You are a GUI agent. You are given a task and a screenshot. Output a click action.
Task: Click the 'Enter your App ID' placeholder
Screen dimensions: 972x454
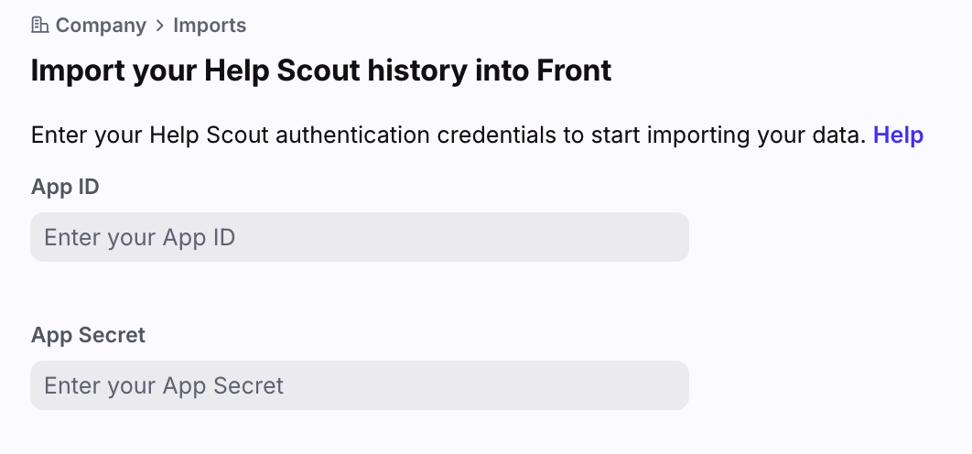tap(139, 238)
